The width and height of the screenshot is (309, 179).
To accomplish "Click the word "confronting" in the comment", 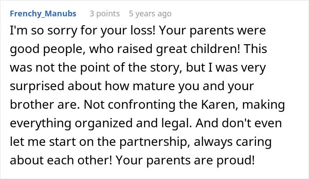I will (x=142, y=105).
